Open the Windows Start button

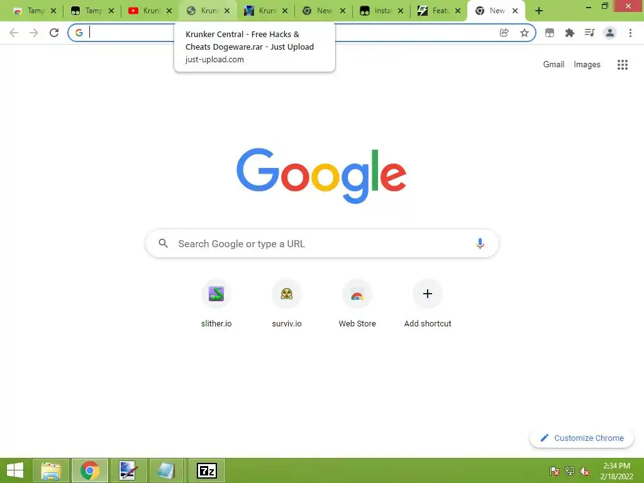tap(15, 470)
